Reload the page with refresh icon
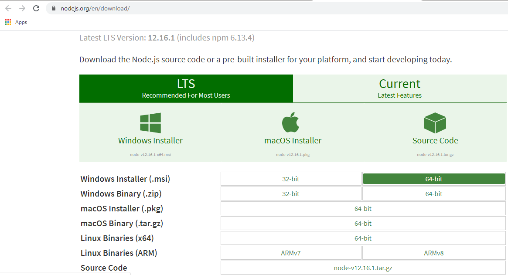 tap(36, 8)
